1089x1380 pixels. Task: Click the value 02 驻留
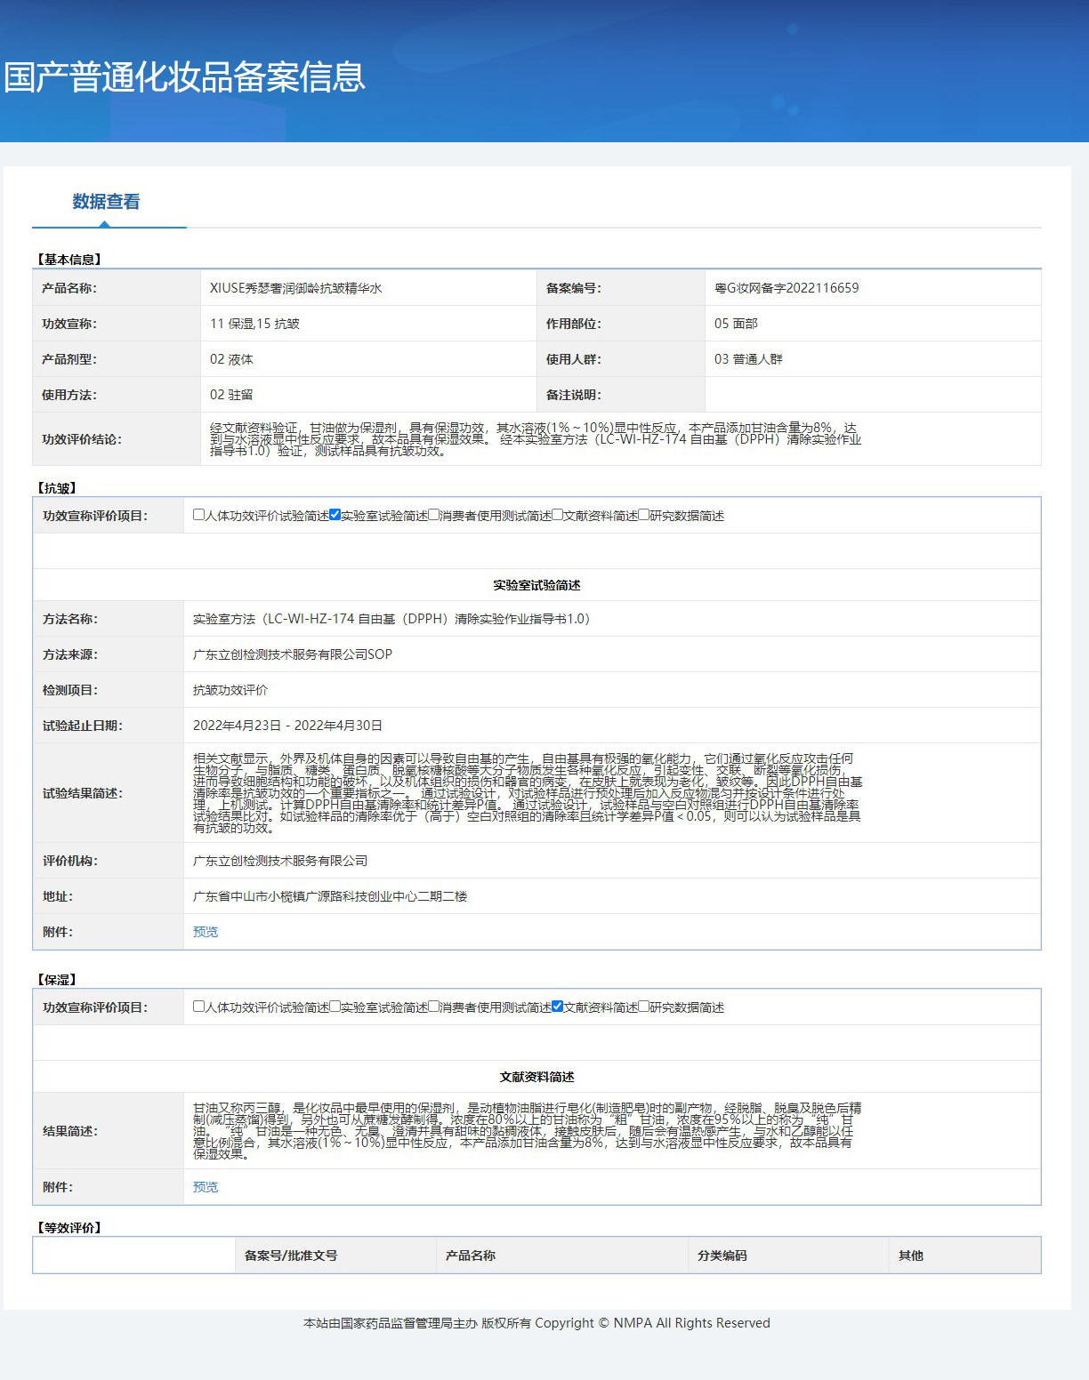tap(231, 395)
